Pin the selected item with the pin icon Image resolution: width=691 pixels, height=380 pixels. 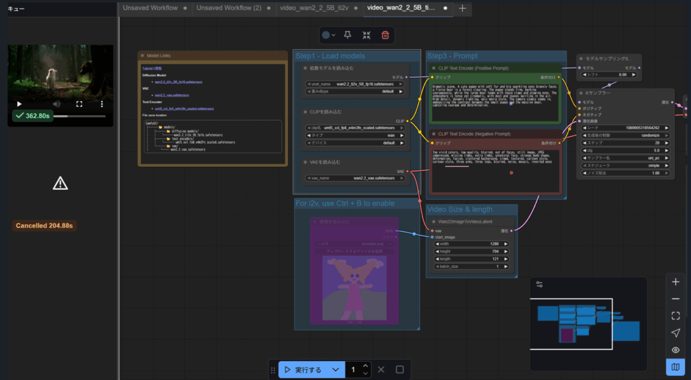[x=348, y=35]
